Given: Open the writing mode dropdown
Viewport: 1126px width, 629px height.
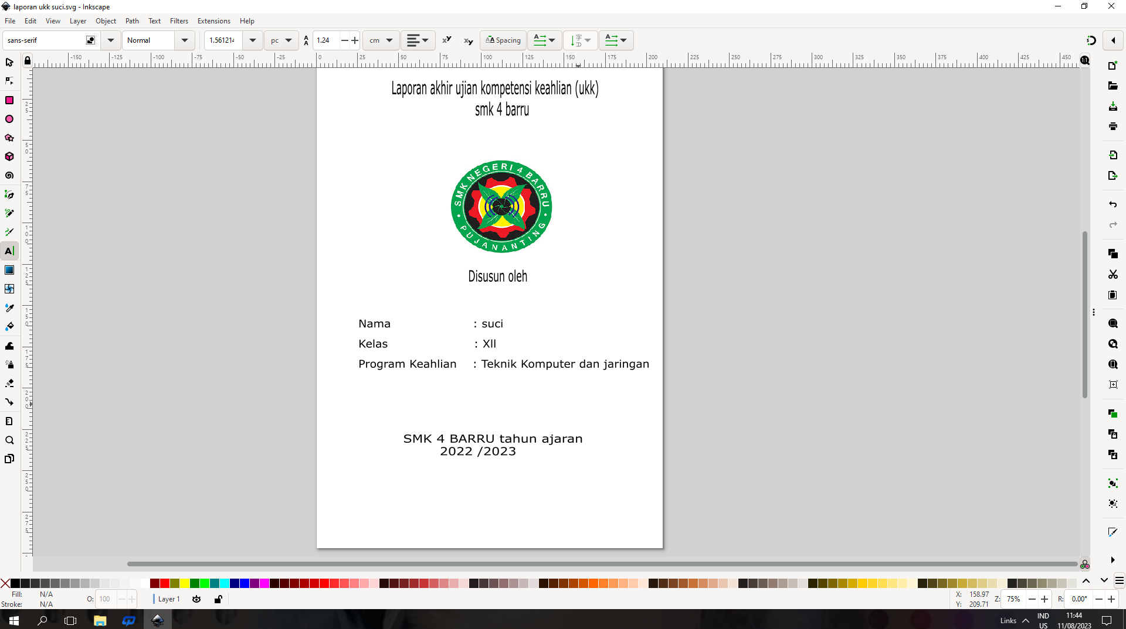Looking at the screenshot, I should coord(544,40).
